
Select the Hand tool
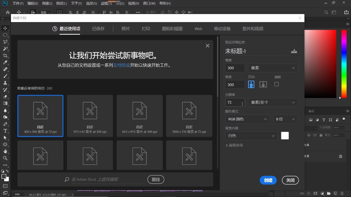[6, 151]
